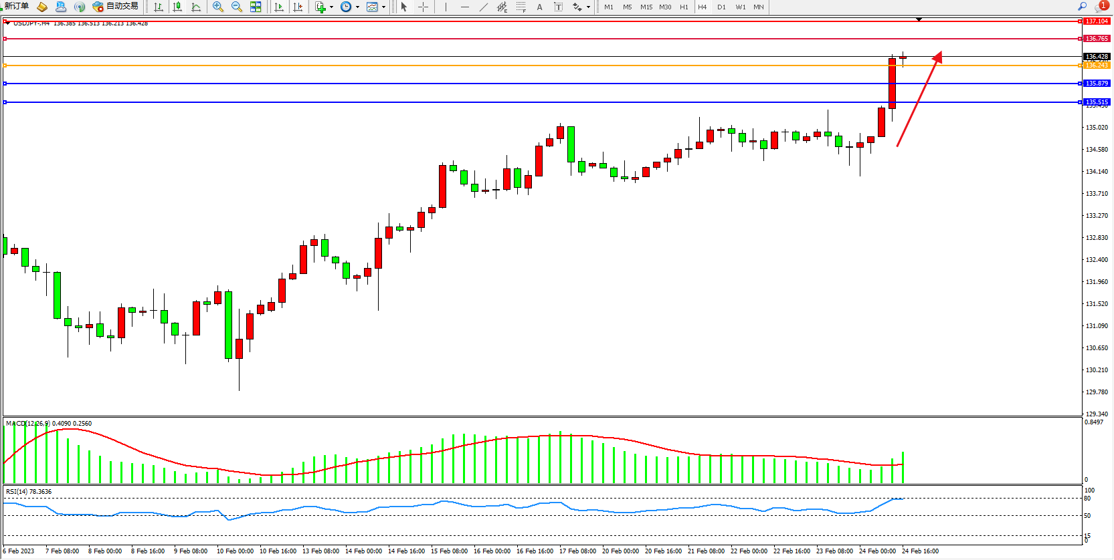Click the search magnifier icon

click(1082, 6)
